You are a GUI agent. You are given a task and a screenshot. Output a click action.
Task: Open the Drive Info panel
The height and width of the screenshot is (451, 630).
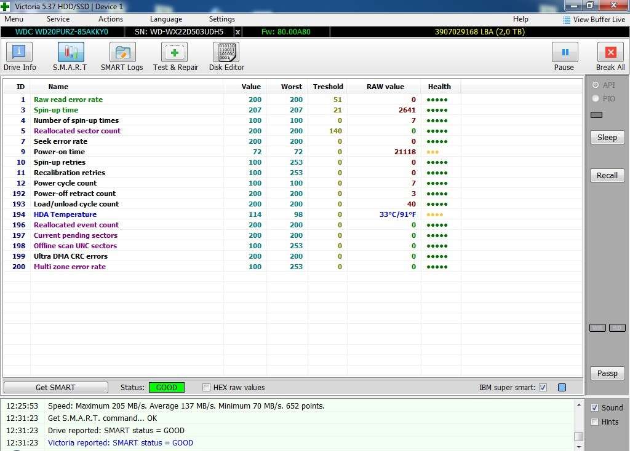point(20,57)
